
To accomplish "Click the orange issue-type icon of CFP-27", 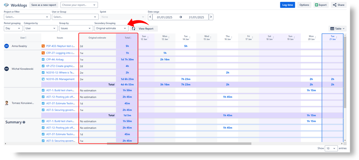I will pyautogui.click(x=43, y=53).
